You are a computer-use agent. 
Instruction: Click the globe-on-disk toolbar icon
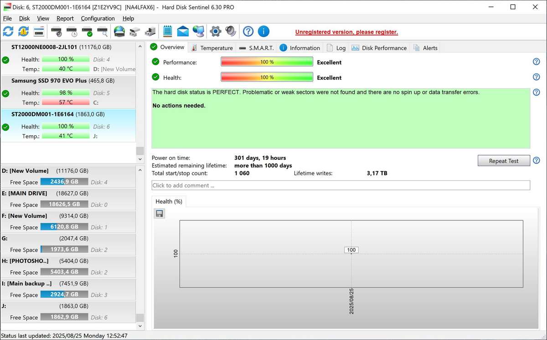[119, 31]
